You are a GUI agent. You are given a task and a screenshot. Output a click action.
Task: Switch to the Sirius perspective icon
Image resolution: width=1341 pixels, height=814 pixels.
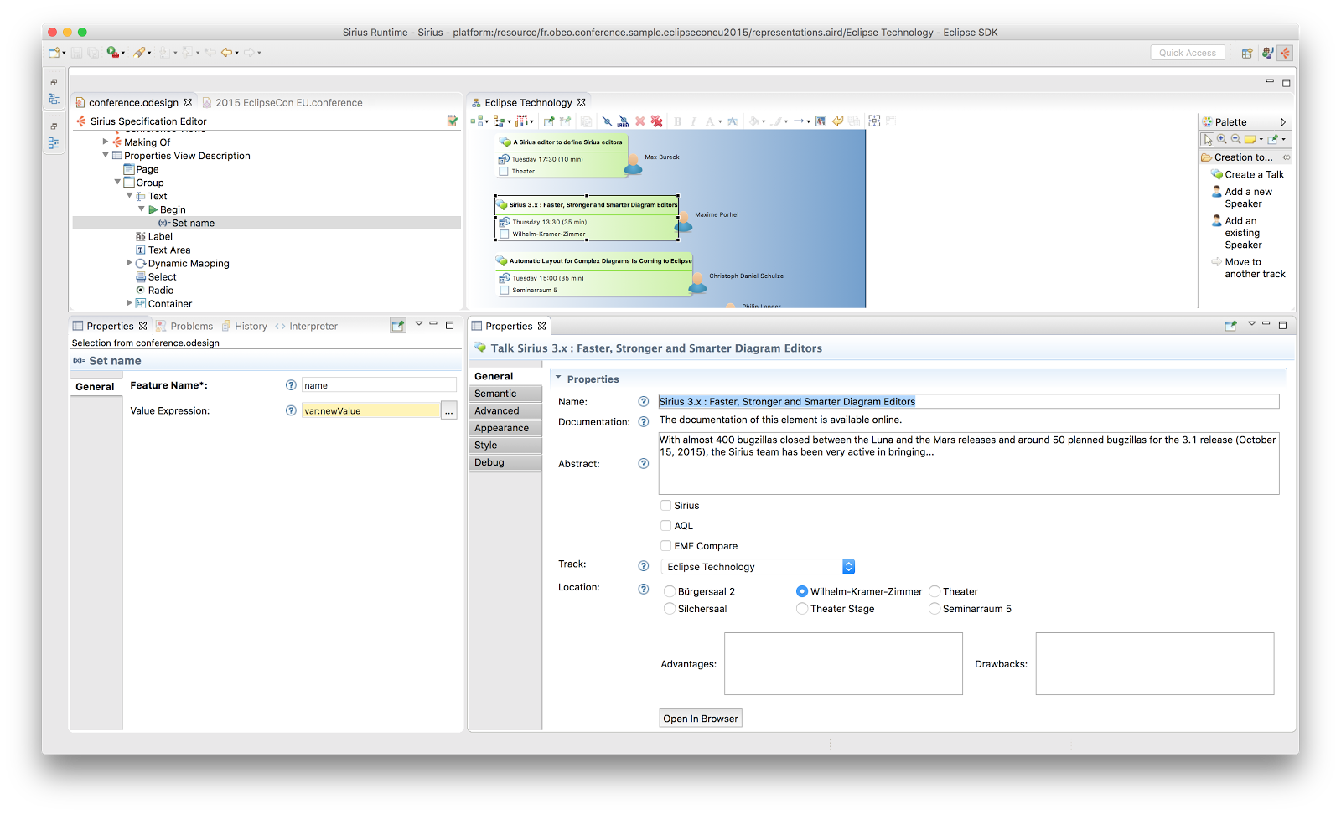click(1285, 53)
